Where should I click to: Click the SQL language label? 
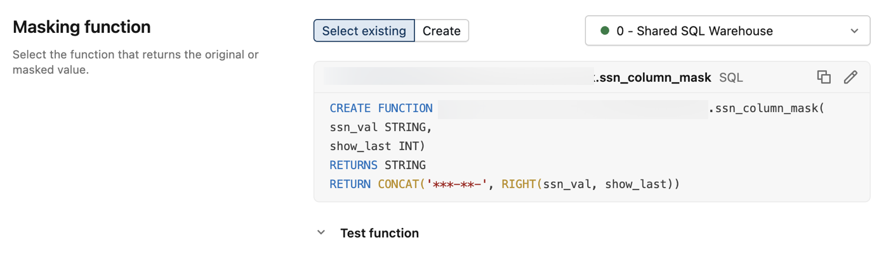pyautogui.click(x=731, y=77)
